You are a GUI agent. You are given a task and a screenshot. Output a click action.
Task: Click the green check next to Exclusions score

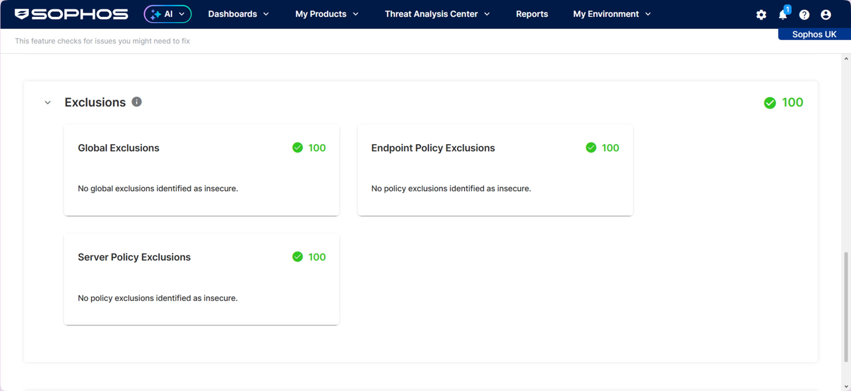[x=770, y=103]
